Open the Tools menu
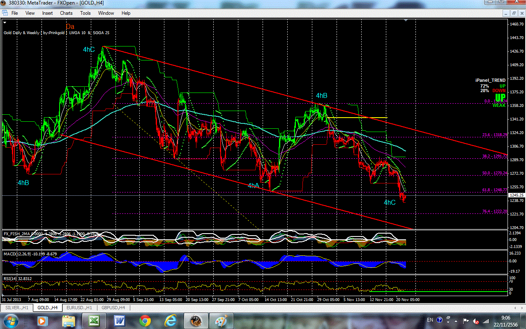This screenshot has height=329, width=526. tap(85, 13)
